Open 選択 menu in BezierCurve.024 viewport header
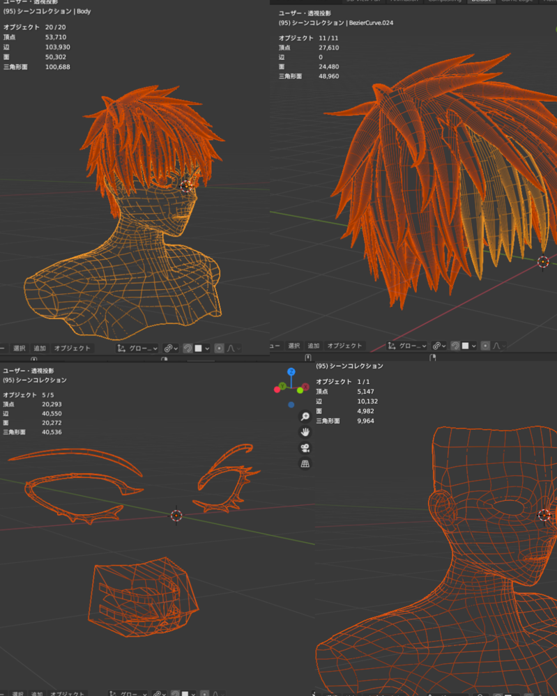The width and height of the screenshot is (557, 696). [x=294, y=346]
